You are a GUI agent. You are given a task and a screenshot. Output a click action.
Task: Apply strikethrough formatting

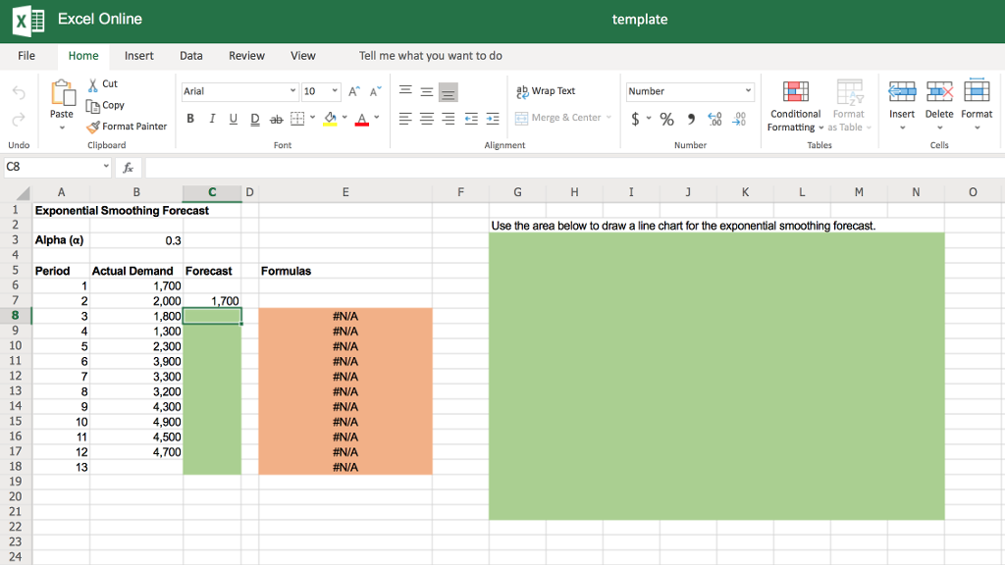coord(277,119)
